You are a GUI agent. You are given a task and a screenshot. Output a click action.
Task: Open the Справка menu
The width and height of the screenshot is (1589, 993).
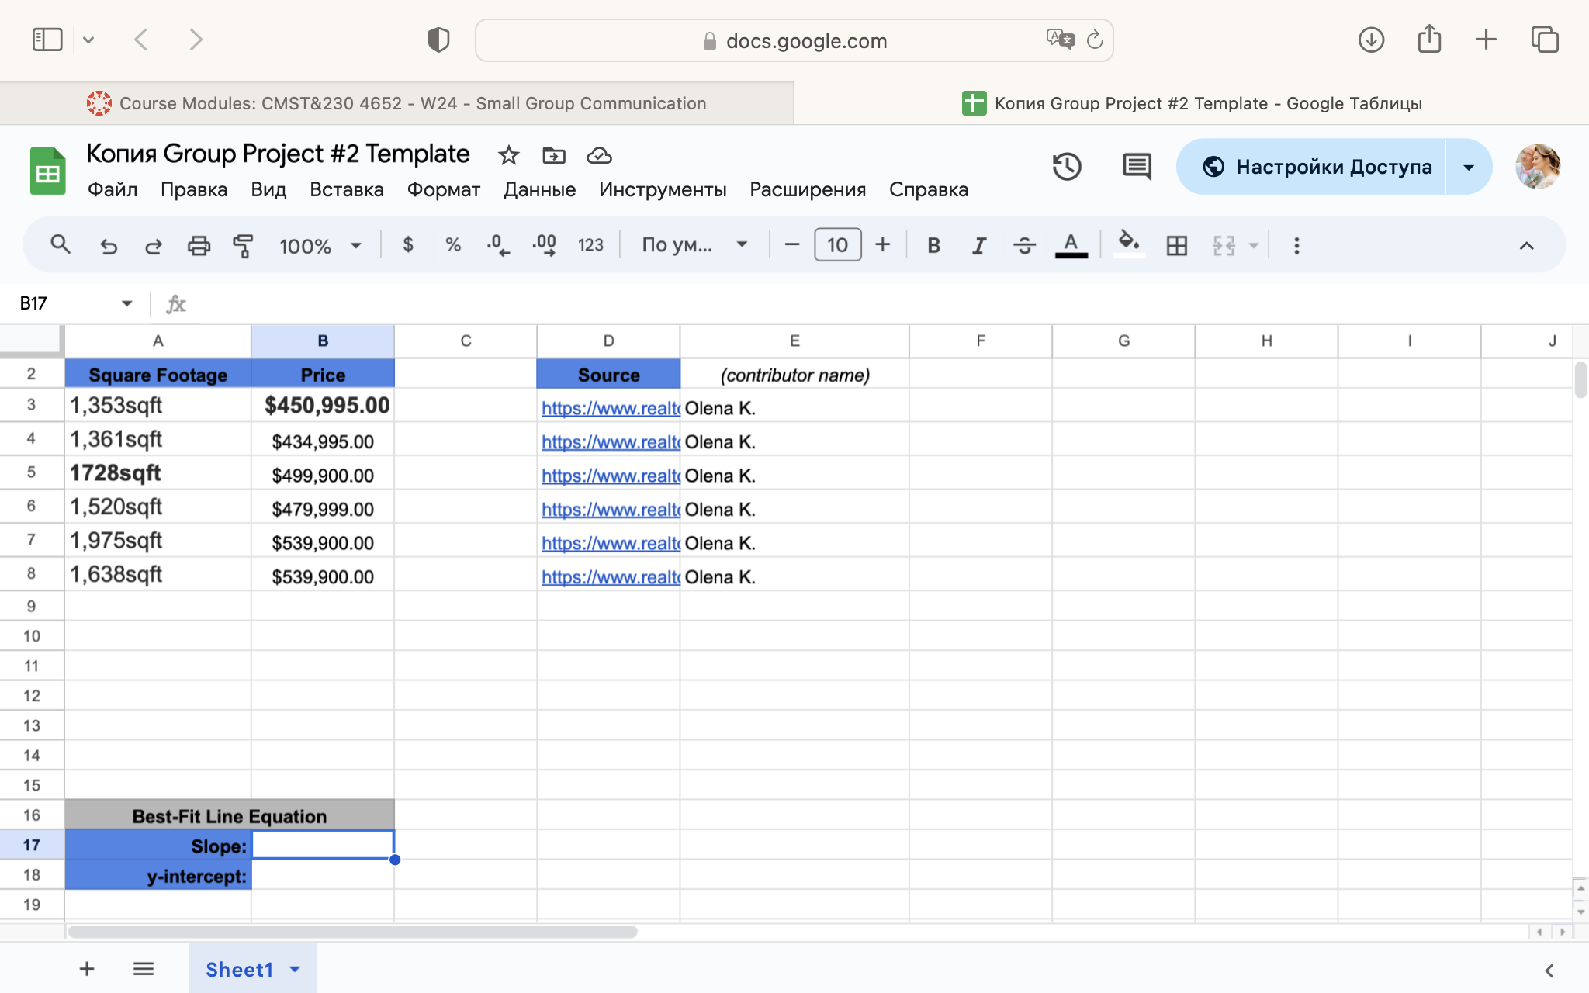[x=929, y=189]
